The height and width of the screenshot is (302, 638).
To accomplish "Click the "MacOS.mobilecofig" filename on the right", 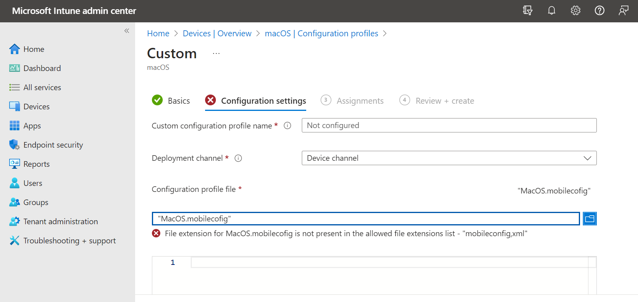I will 554,191.
